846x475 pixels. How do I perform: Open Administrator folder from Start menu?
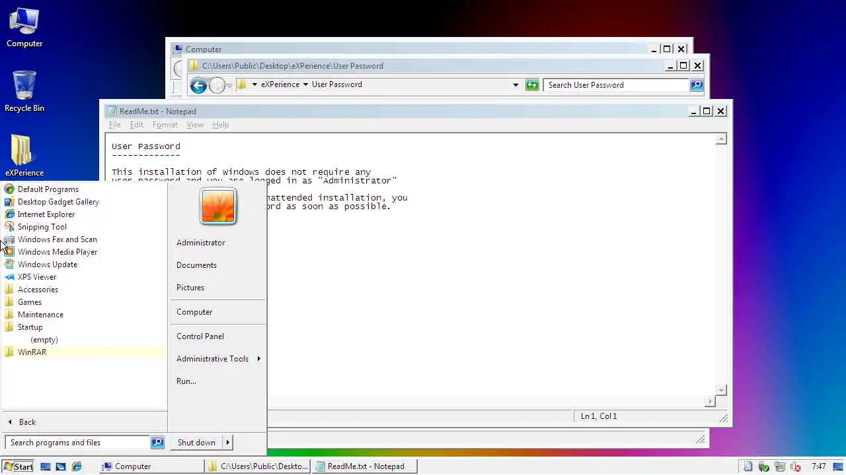[200, 243]
